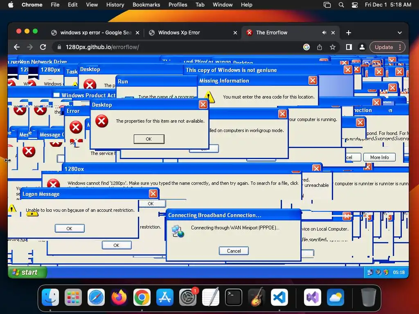Launch Firefox from the Dock
The width and height of the screenshot is (419, 314).
(x=119, y=297)
